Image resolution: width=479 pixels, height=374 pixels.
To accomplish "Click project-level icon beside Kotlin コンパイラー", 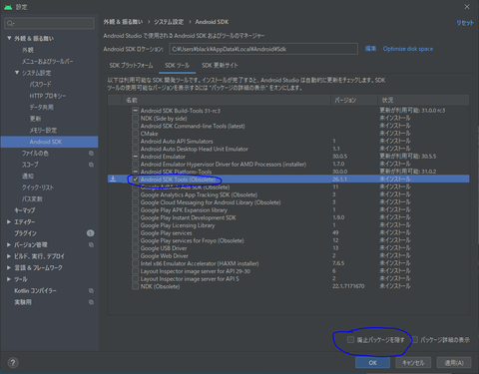I will click(91, 291).
